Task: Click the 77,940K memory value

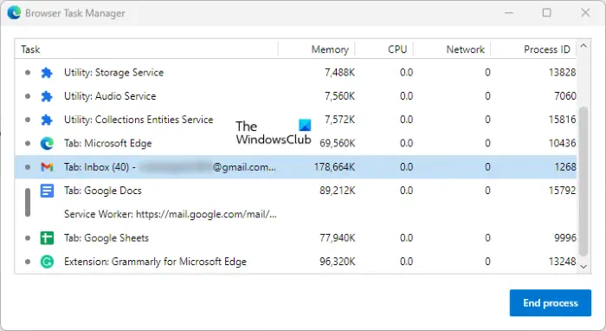Action: tap(338, 237)
